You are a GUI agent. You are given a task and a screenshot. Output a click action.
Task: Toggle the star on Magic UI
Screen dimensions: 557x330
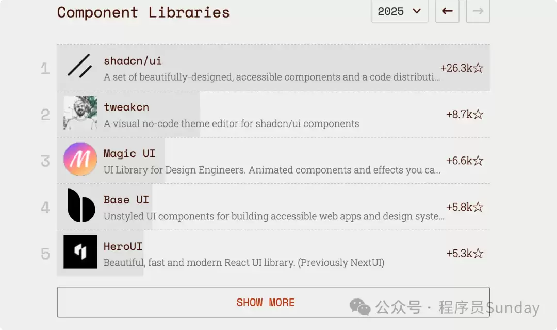point(478,161)
